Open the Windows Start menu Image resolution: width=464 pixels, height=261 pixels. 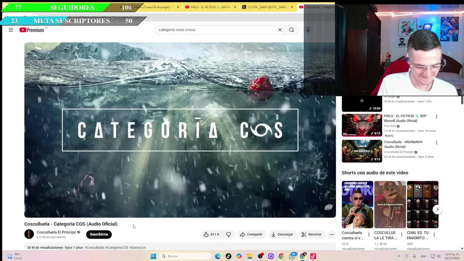(x=153, y=256)
